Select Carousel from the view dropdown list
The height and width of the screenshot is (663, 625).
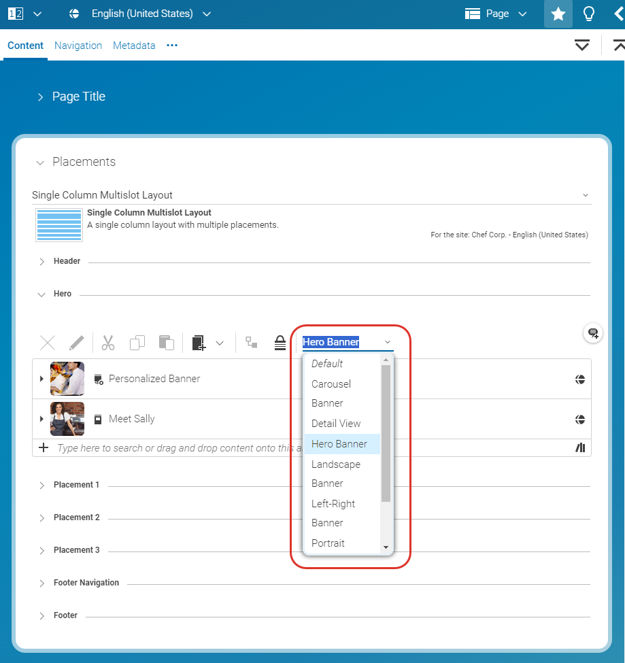331,384
